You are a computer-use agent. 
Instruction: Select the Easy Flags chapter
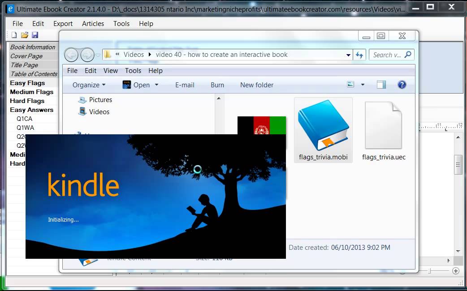[x=27, y=83]
